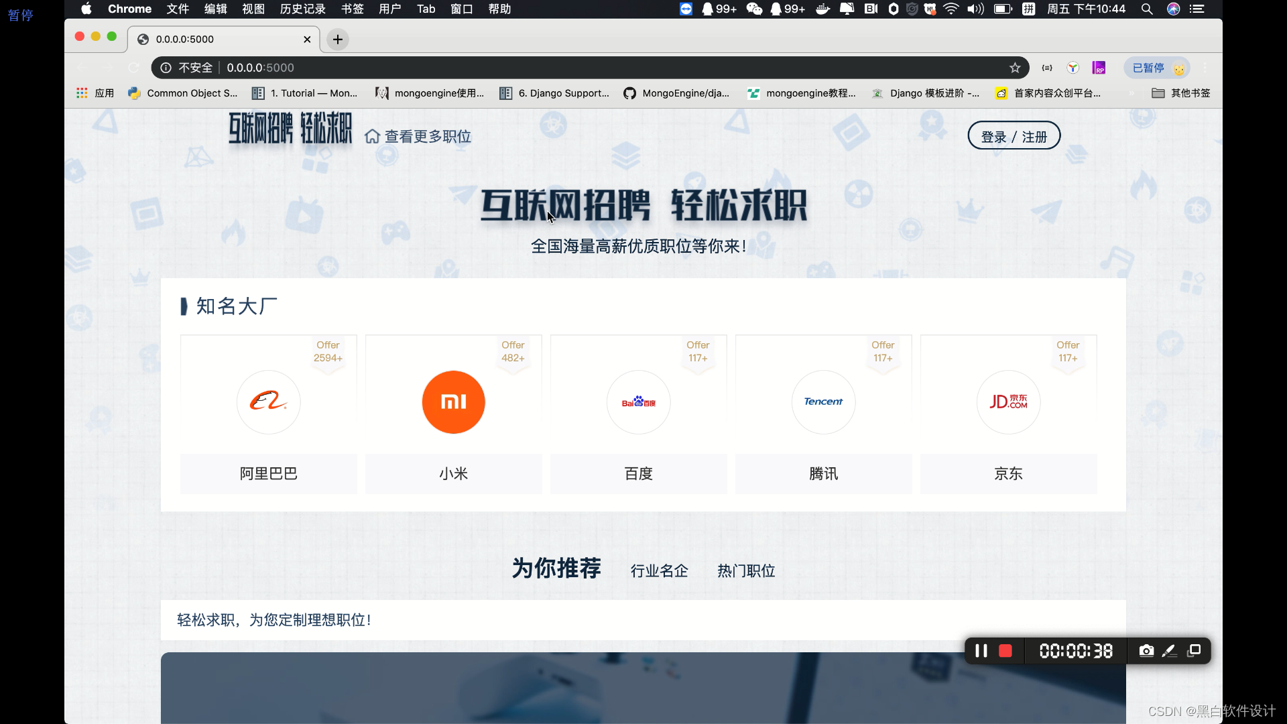Take a screenshot with the camera icon
Viewport: 1287px width, 724px height.
click(x=1146, y=651)
